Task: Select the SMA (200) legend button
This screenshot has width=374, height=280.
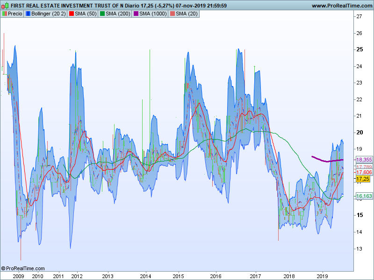Action: tap(115, 14)
